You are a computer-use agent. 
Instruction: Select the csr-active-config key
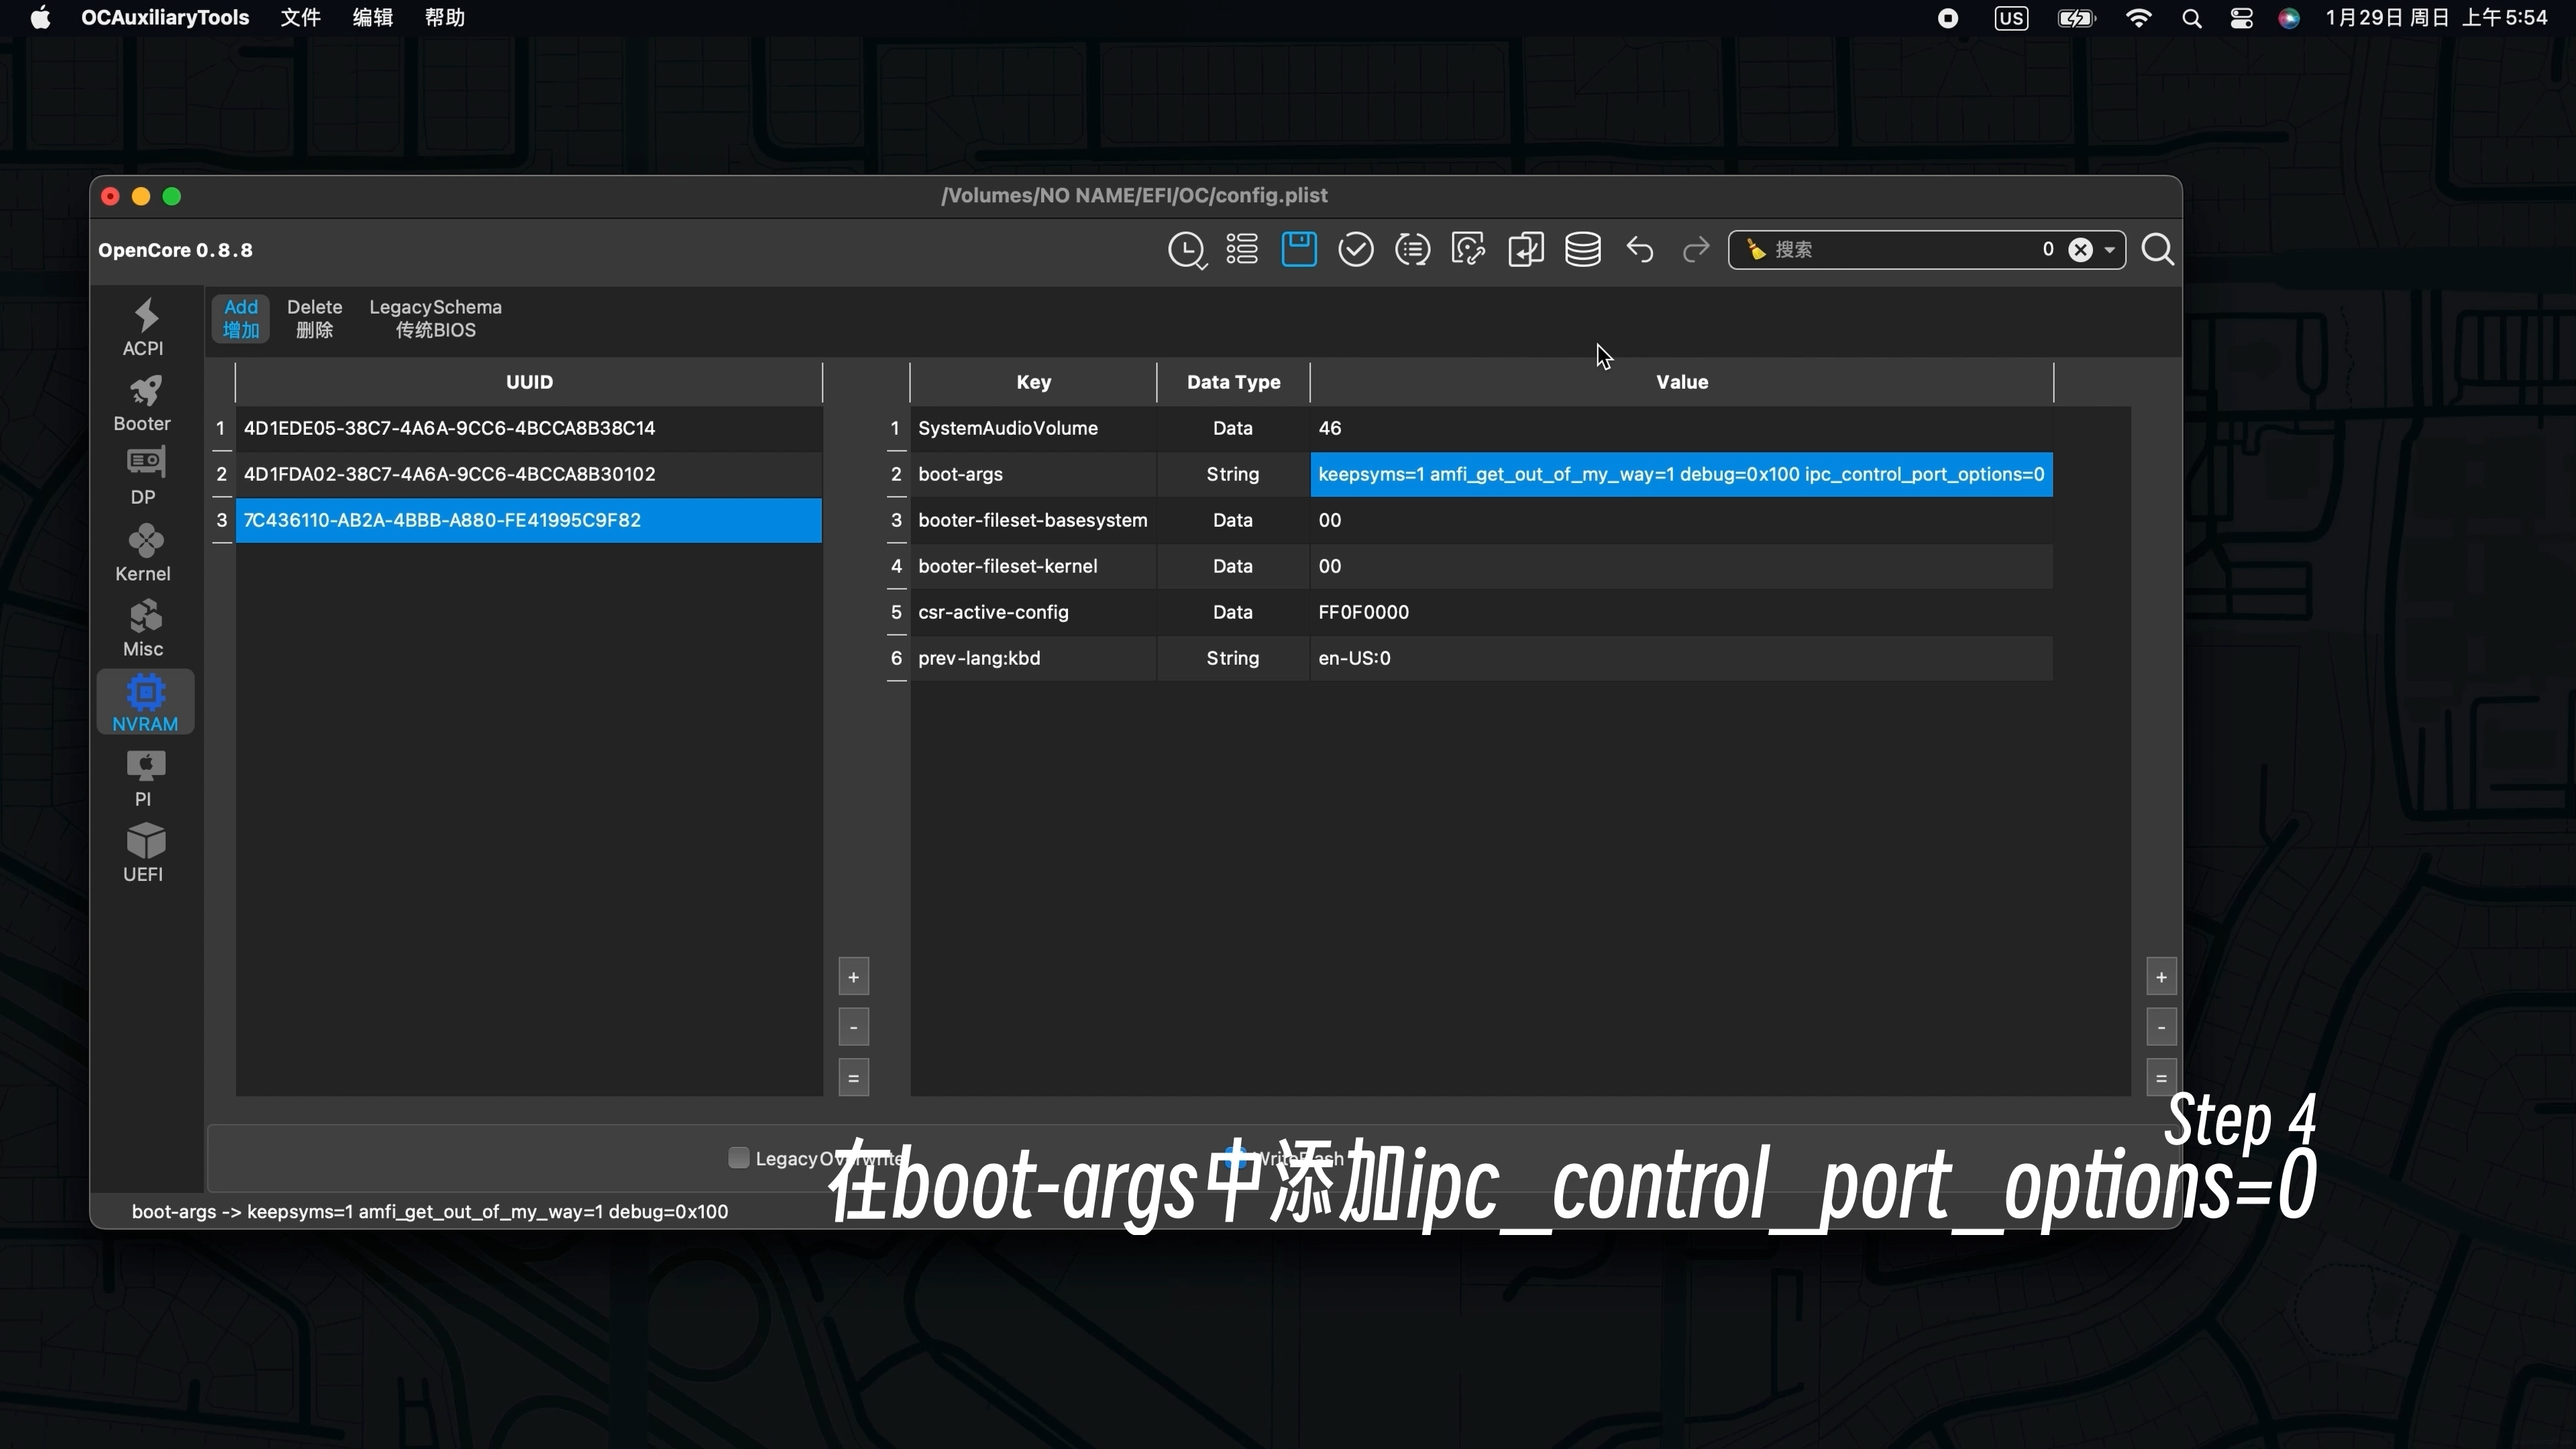pyautogui.click(x=1033, y=612)
